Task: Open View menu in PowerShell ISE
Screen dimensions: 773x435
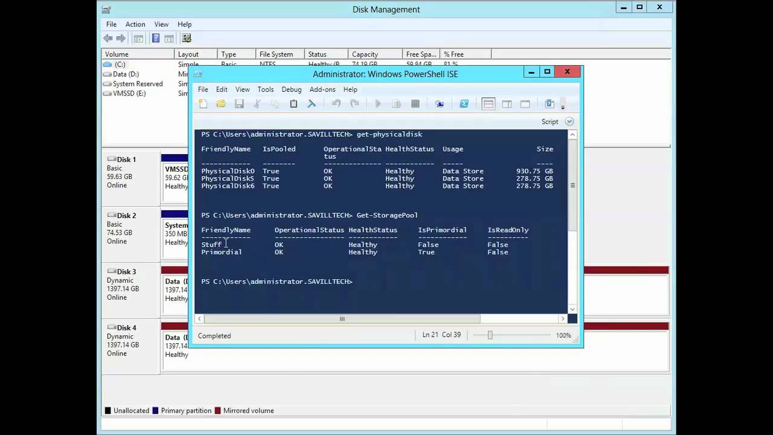Action: [x=242, y=89]
